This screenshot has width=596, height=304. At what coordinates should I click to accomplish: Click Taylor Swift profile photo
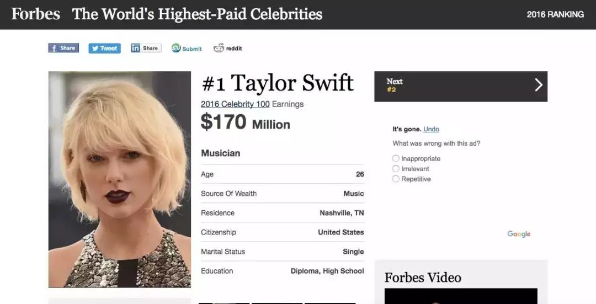pyautogui.click(x=119, y=179)
